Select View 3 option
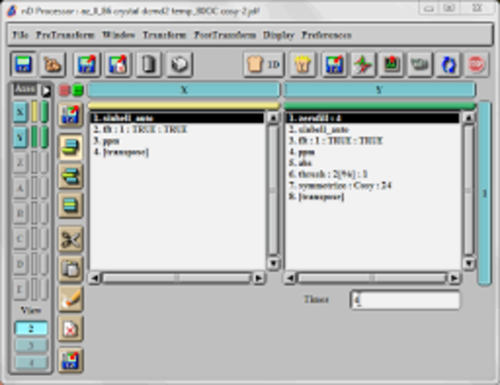Viewport: 500px width, 385px height. [31, 346]
